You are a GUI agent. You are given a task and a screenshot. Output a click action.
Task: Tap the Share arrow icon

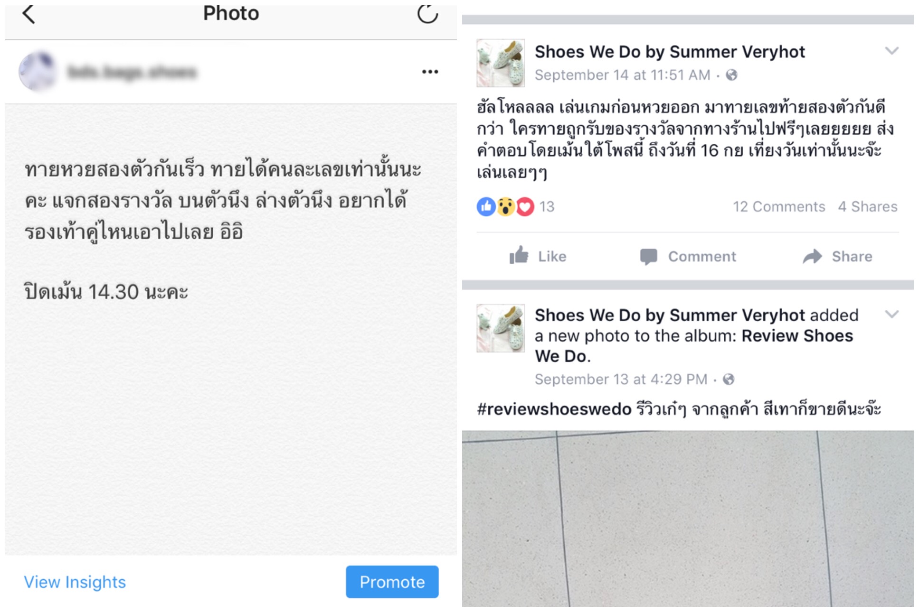click(812, 256)
